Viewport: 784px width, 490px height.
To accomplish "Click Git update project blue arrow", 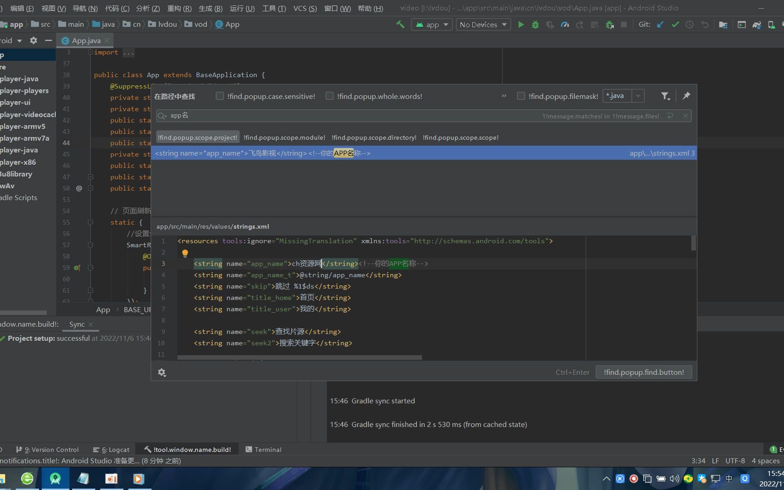I will 660,24.
